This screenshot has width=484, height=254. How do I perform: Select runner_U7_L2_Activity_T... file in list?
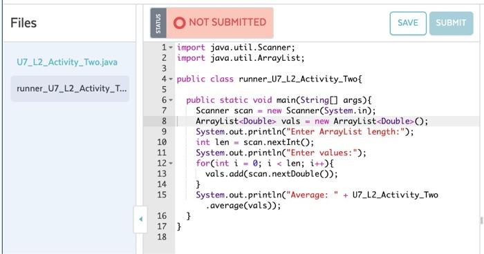[70, 89]
